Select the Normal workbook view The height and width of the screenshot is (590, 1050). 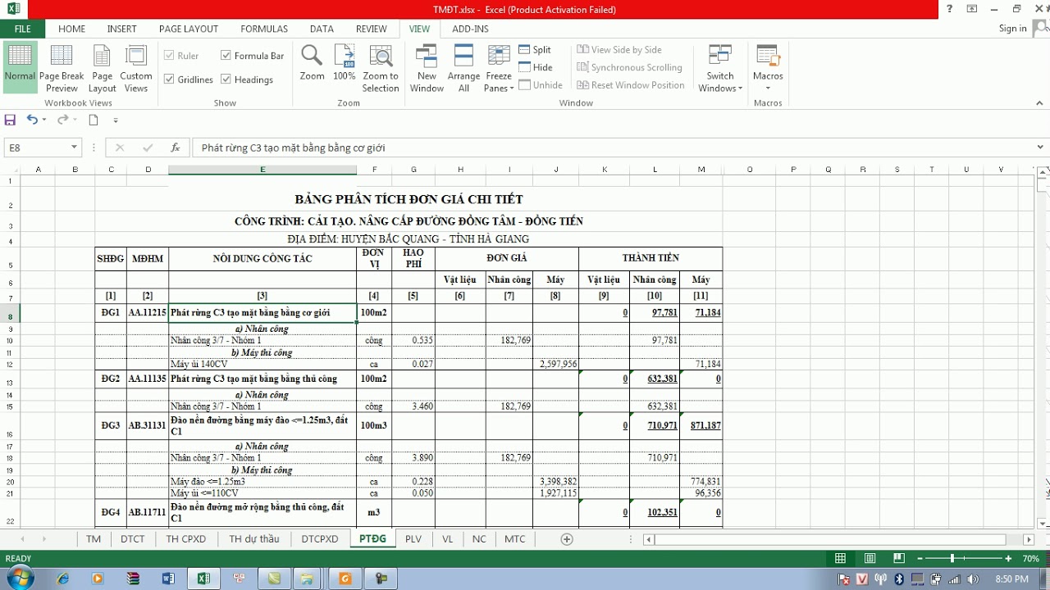(x=20, y=67)
